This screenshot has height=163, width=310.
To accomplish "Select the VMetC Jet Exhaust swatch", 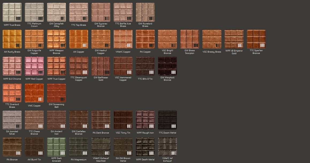I will 168,147.
